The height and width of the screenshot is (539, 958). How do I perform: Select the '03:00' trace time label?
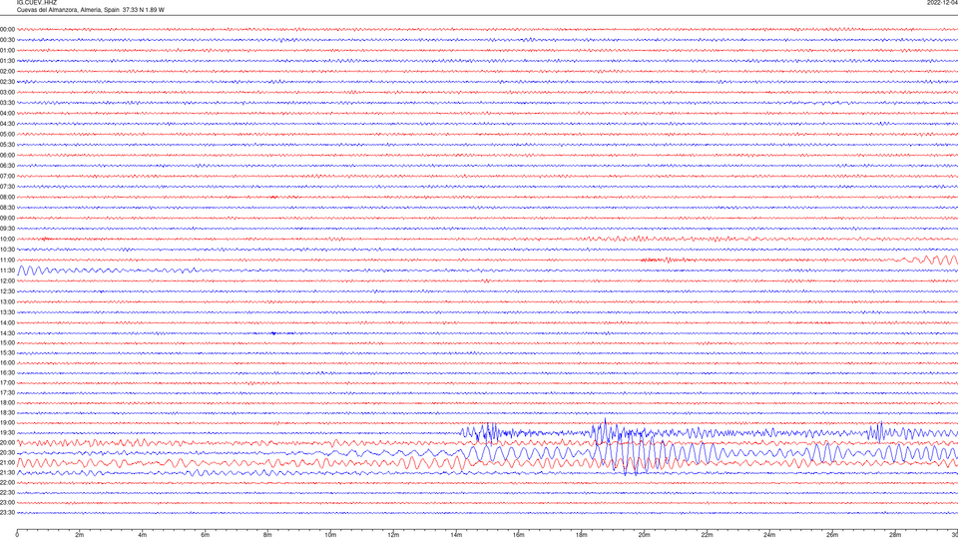[7, 93]
